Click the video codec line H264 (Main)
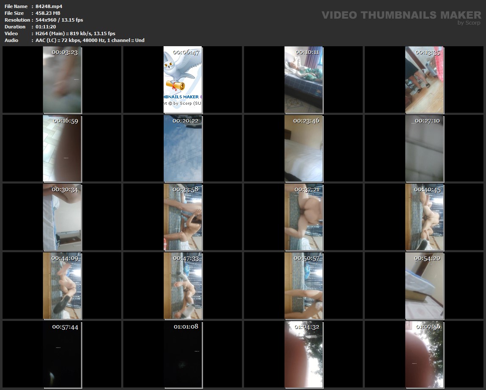This screenshot has height=390, width=486. click(75, 33)
